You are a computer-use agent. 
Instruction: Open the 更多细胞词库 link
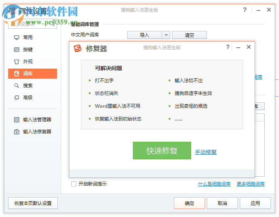click(251, 184)
